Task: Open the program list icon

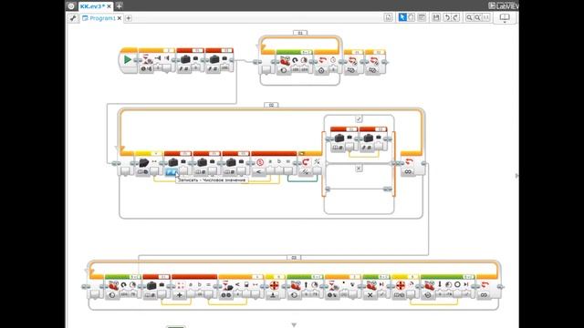Action: (x=388, y=17)
